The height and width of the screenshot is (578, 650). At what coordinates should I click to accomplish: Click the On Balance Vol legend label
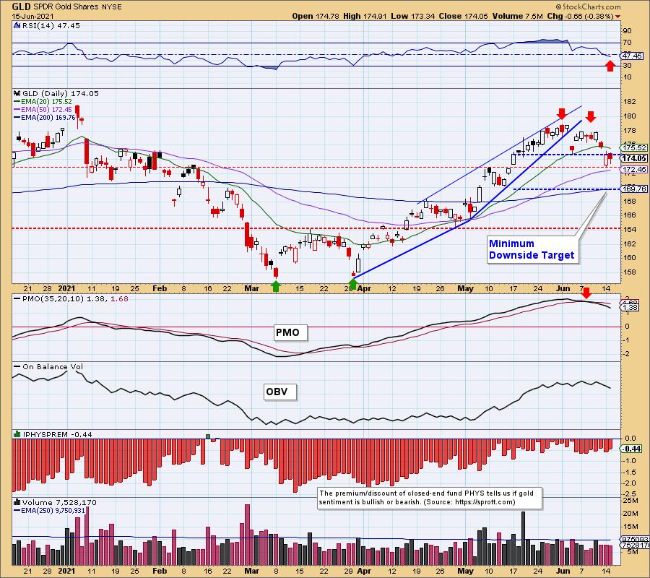tap(48, 367)
